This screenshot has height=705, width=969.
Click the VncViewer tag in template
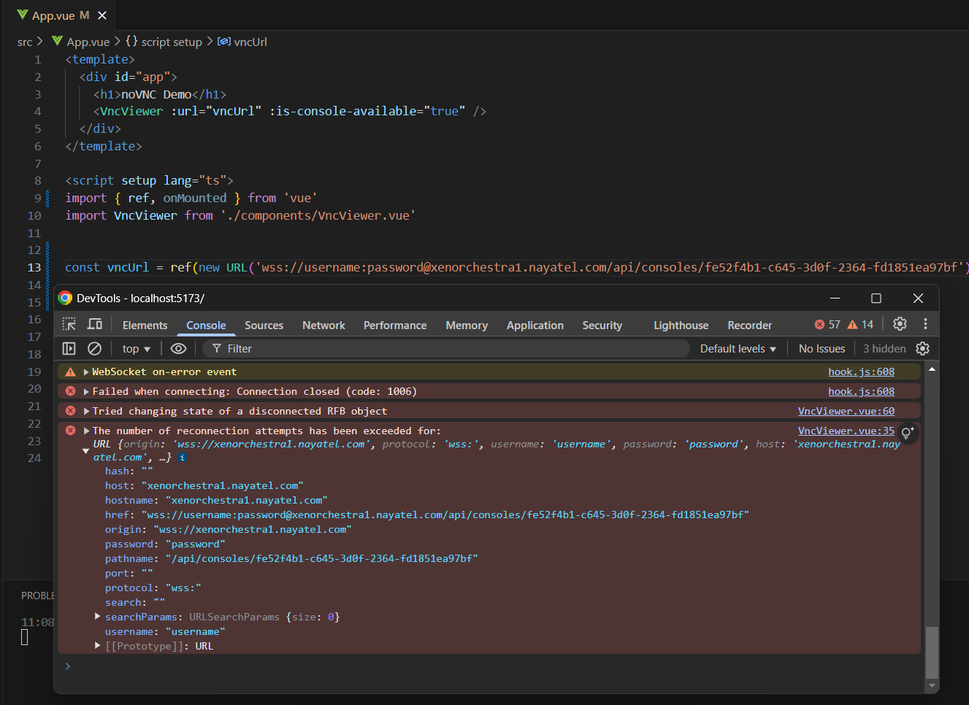tap(131, 112)
